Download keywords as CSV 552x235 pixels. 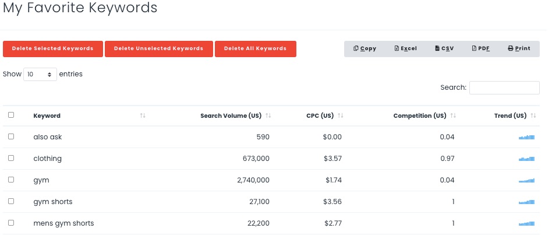click(x=444, y=48)
